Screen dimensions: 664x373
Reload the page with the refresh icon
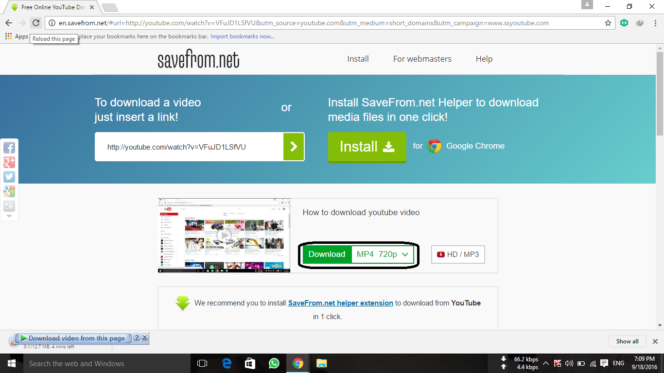tap(35, 23)
